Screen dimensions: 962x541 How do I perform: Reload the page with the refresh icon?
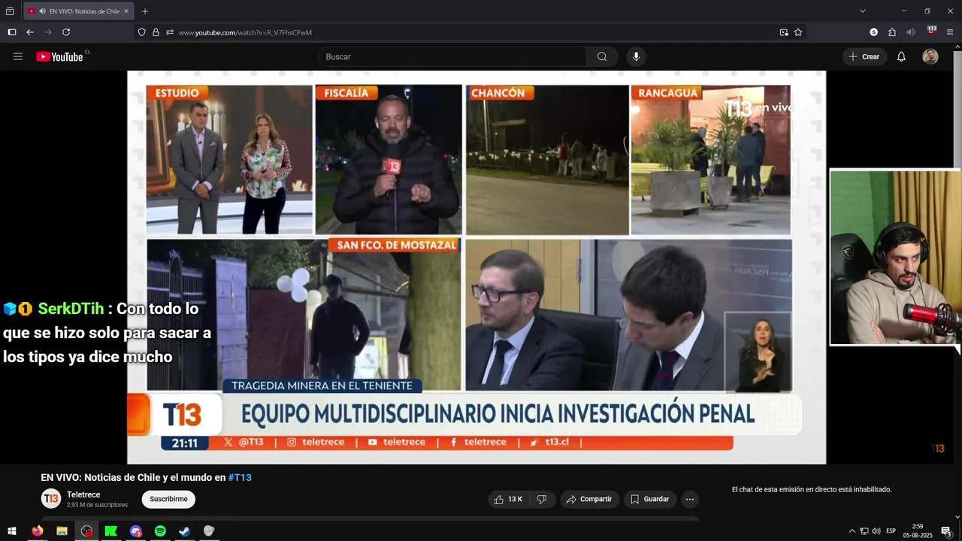(66, 32)
